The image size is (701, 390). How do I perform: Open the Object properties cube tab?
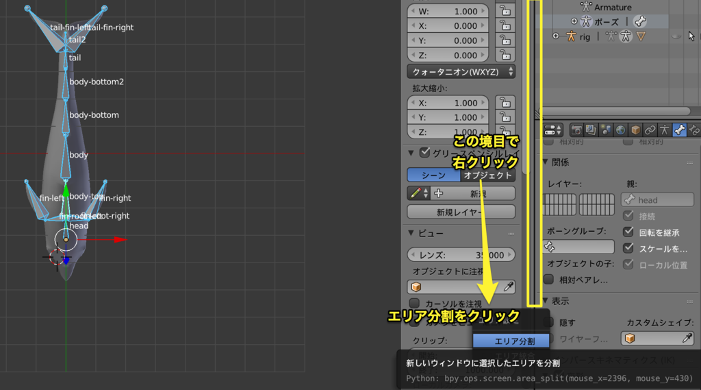pyautogui.click(x=635, y=130)
